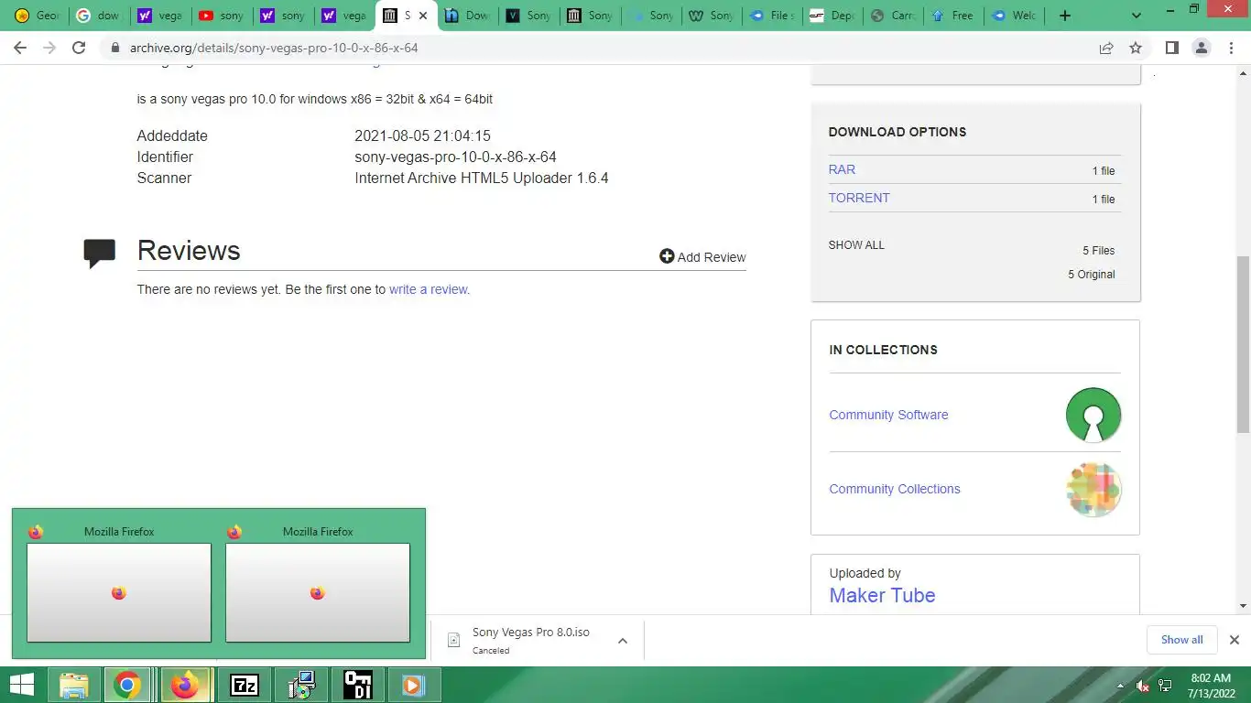Expand the tab search chevron
The image size is (1251, 703).
click(x=1137, y=16)
